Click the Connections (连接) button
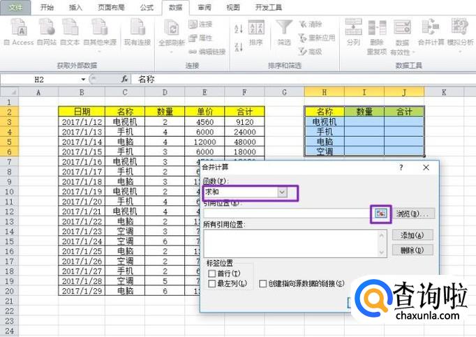 point(200,24)
